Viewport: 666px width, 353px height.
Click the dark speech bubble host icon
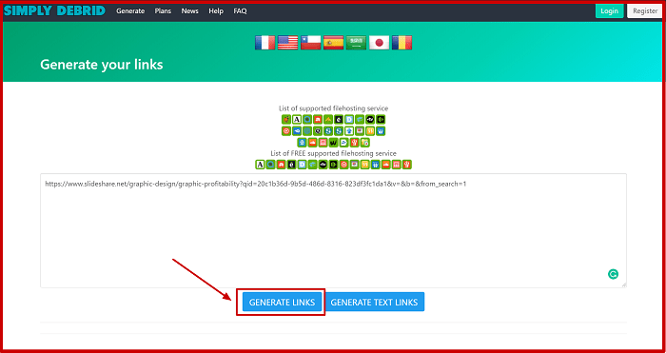point(318,131)
